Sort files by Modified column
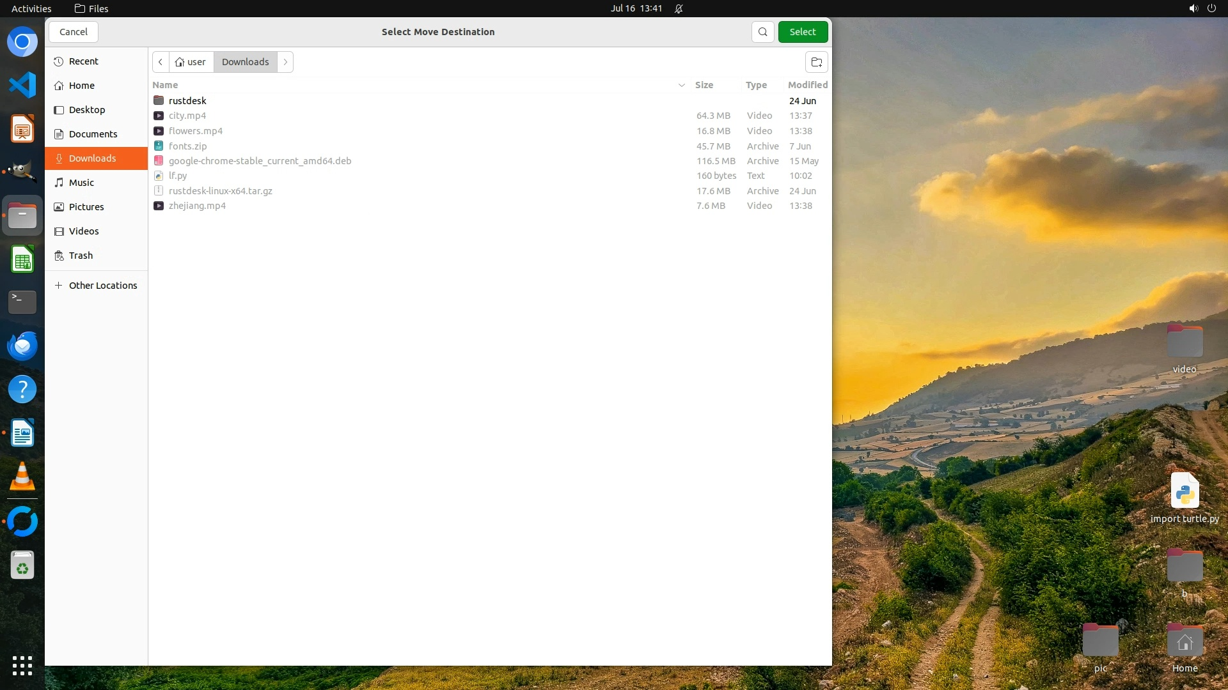This screenshot has height=690, width=1228. click(807, 85)
